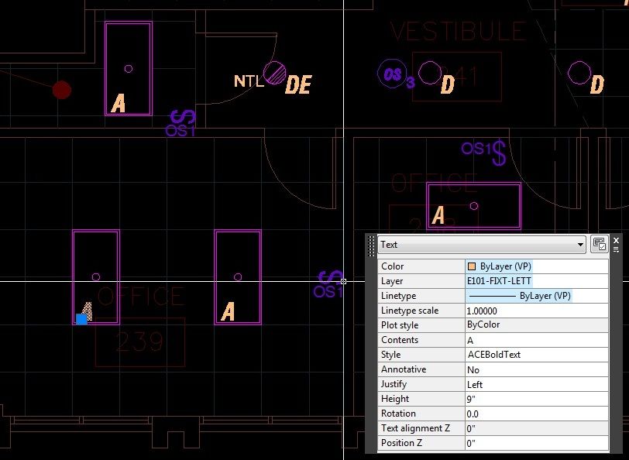Click the letter A fixture label in Office 239
Viewport: 629px width, 460px height.
pyautogui.click(x=228, y=313)
